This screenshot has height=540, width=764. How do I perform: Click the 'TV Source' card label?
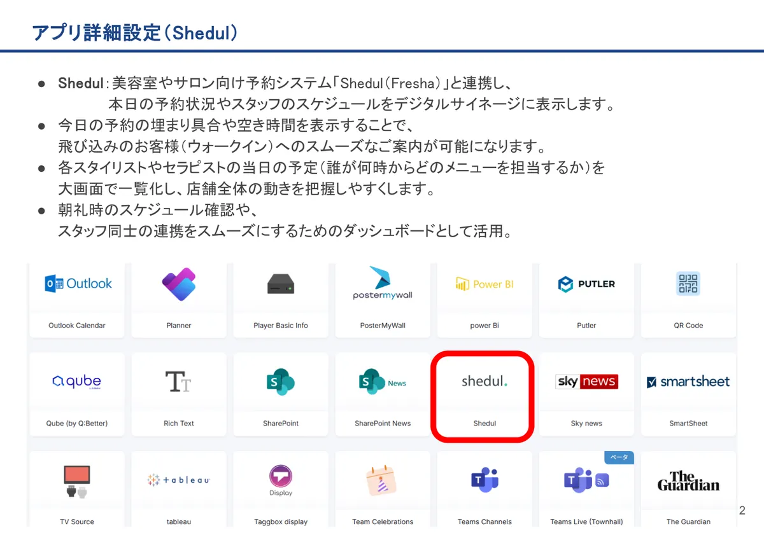[x=77, y=522]
